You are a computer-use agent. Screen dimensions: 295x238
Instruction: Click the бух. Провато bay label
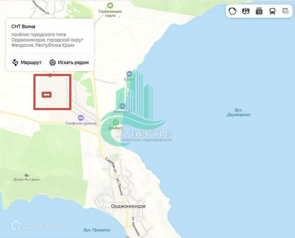click(x=97, y=230)
